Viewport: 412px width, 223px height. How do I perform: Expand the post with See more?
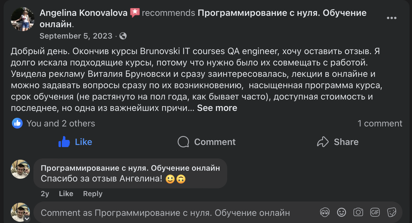[x=217, y=108]
